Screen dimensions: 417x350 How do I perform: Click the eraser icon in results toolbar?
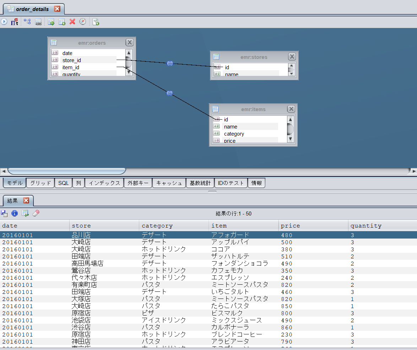[x=36, y=213]
